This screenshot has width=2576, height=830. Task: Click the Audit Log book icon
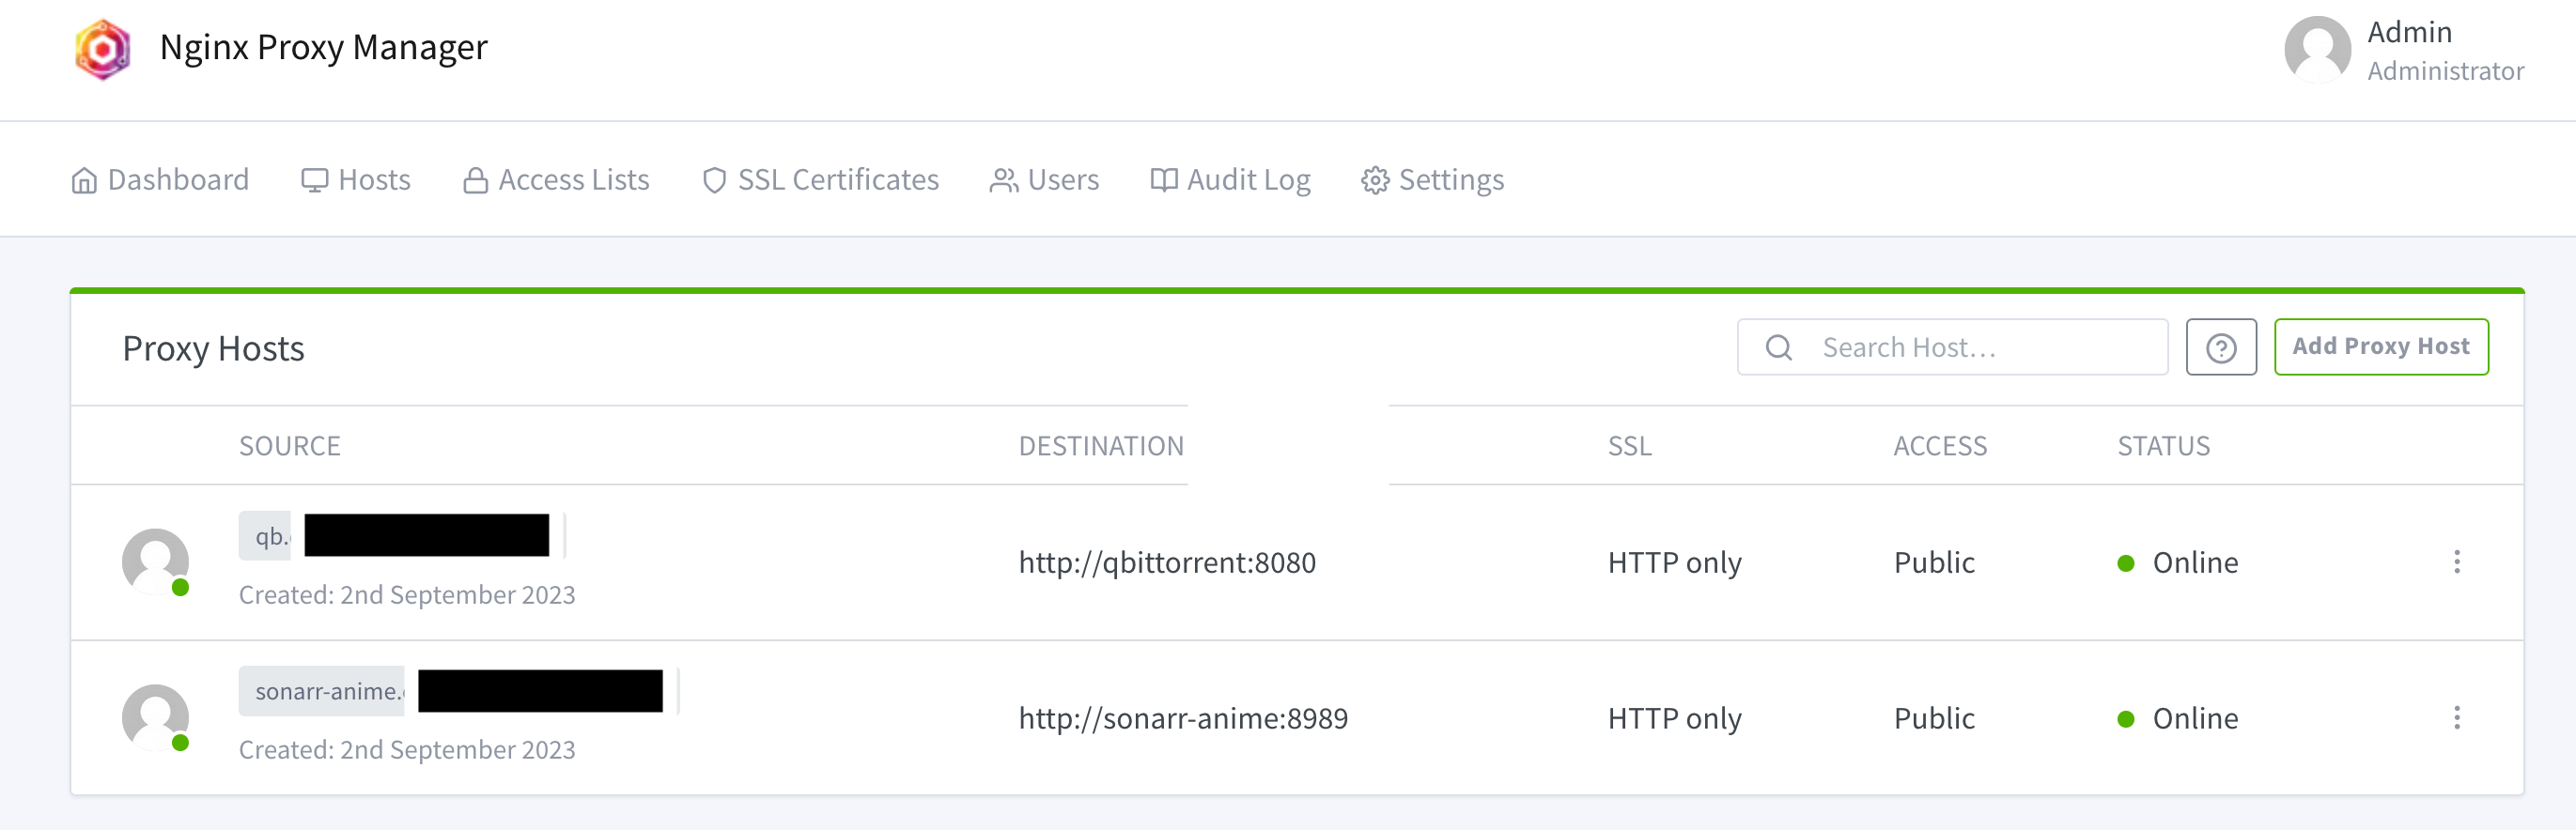1164,180
